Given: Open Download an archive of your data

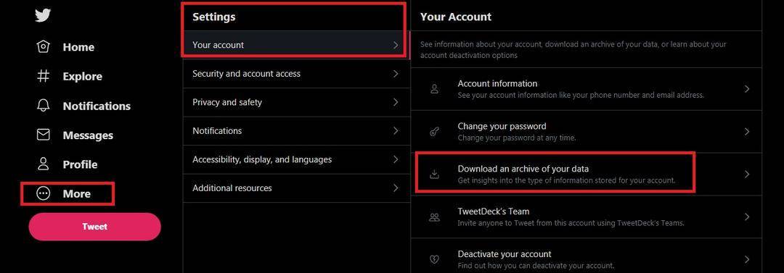Looking at the screenshot, I should 586,175.
